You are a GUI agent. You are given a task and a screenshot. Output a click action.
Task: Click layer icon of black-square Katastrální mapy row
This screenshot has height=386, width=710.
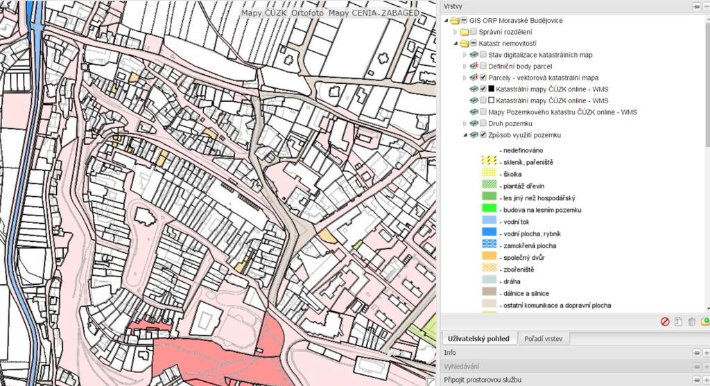click(474, 89)
